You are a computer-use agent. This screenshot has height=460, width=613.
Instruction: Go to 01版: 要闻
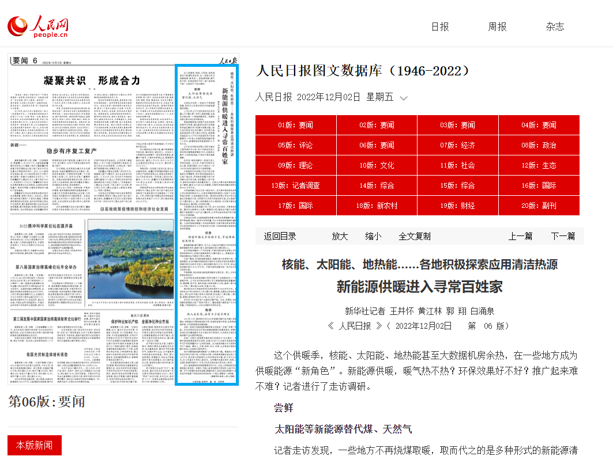[296, 125]
